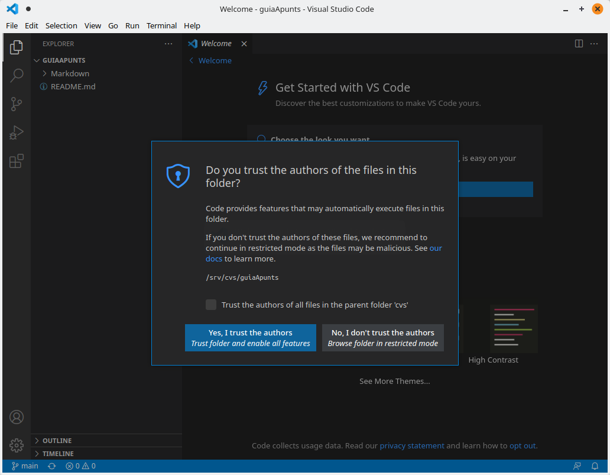610x475 pixels.
Task: Open the 'our docs' link in dialog
Action: click(436, 248)
